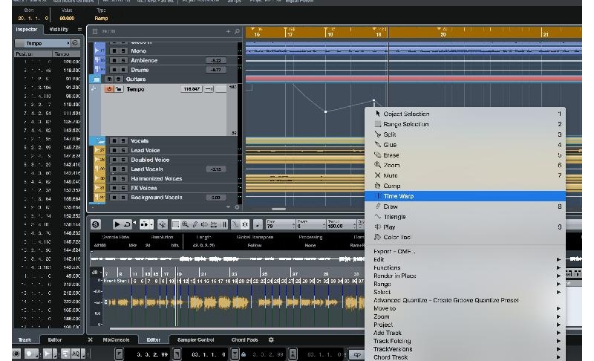The image size is (594, 361).
Task: Pick the Draw pencil in sample editor toolbar
Action: [x=195, y=224]
